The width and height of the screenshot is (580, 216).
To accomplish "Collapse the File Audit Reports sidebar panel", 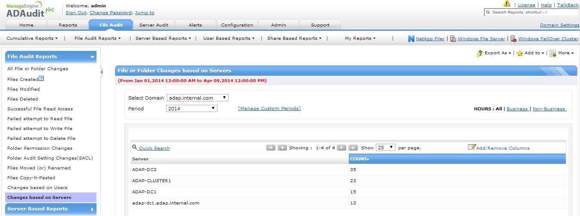I will (x=92, y=57).
